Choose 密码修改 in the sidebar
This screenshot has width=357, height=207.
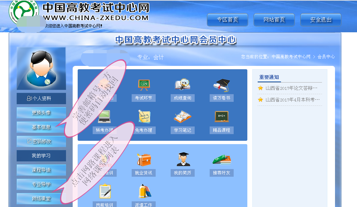coord(41,141)
